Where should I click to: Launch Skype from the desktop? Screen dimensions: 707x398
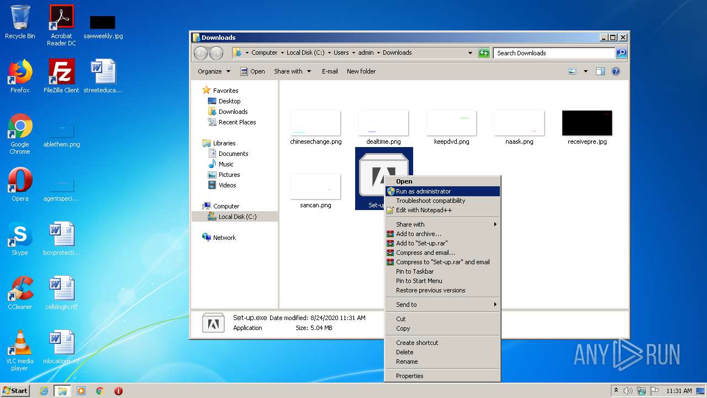point(20,239)
